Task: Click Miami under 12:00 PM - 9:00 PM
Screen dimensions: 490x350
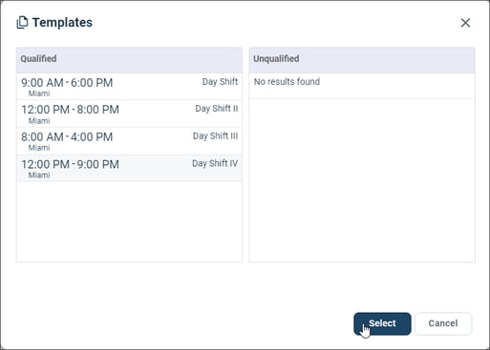Action: (39, 175)
